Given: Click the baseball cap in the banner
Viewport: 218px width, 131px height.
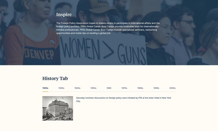Looking at the screenshot, I should point(101,7).
